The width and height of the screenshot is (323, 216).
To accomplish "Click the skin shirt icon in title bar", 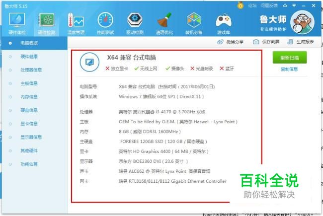I will (x=285, y=5).
